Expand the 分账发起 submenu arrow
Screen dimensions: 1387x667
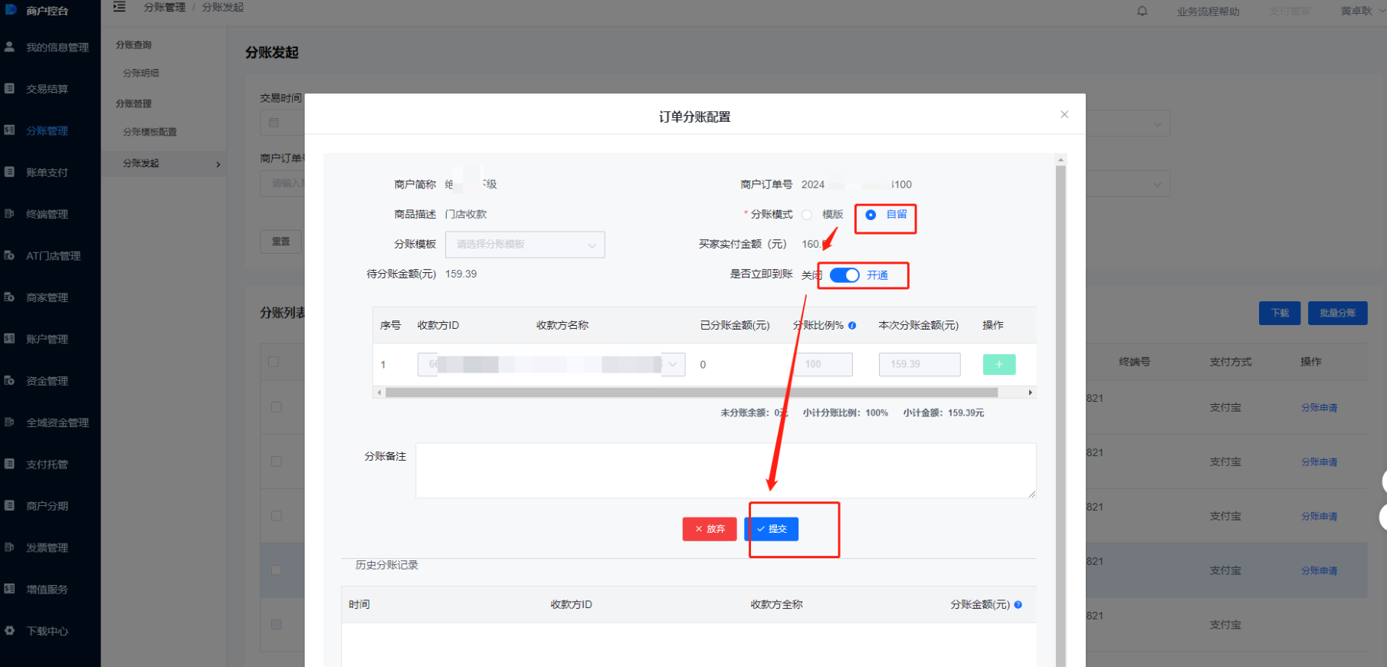218,164
